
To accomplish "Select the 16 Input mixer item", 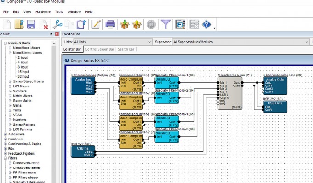I will point(23,72).
